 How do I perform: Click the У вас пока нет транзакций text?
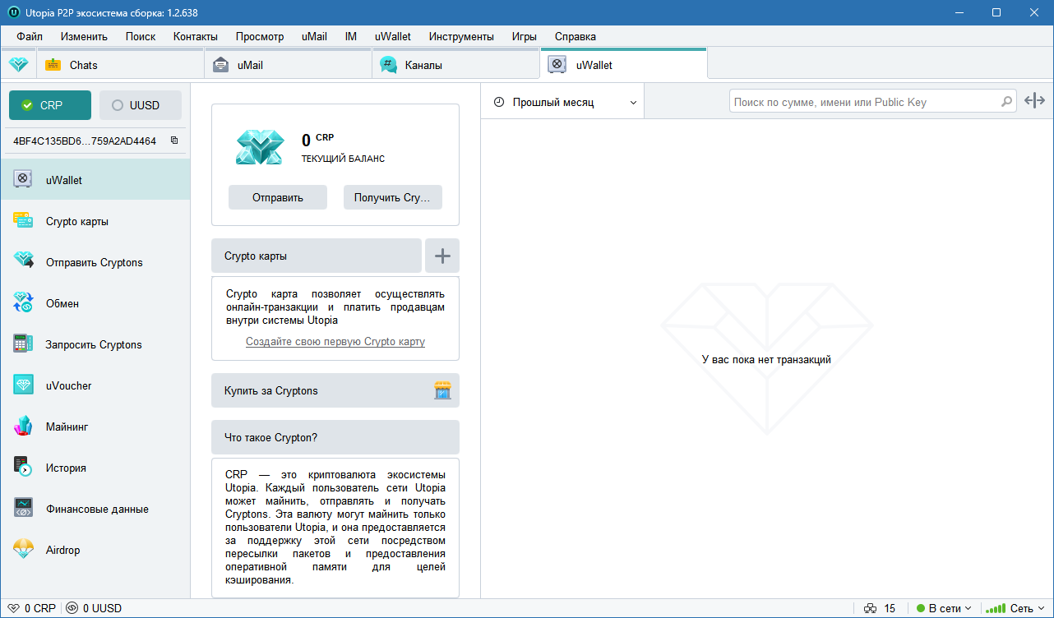pos(766,359)
